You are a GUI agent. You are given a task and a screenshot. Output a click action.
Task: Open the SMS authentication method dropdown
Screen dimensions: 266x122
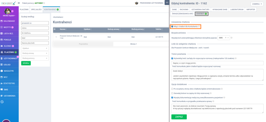223,38
